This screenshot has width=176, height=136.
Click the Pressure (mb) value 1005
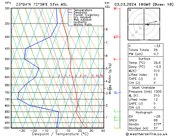coord(158,92)
